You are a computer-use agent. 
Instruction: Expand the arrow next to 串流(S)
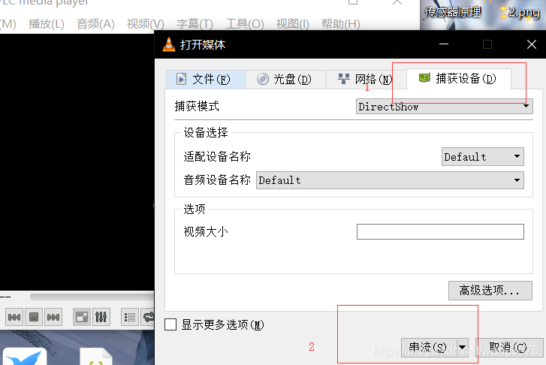[x=462, y=347]
